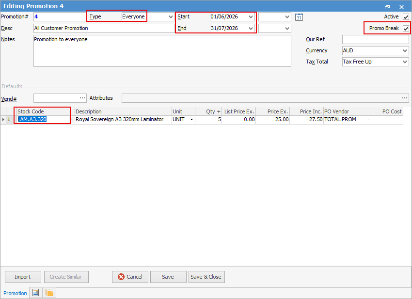Click the ellipsis lookup beside stock code LAM.A3.320

click(x=73, y=120)
